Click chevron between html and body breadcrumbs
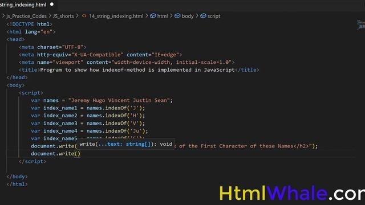The image size is (365, 205). click(x=171, y=16)
